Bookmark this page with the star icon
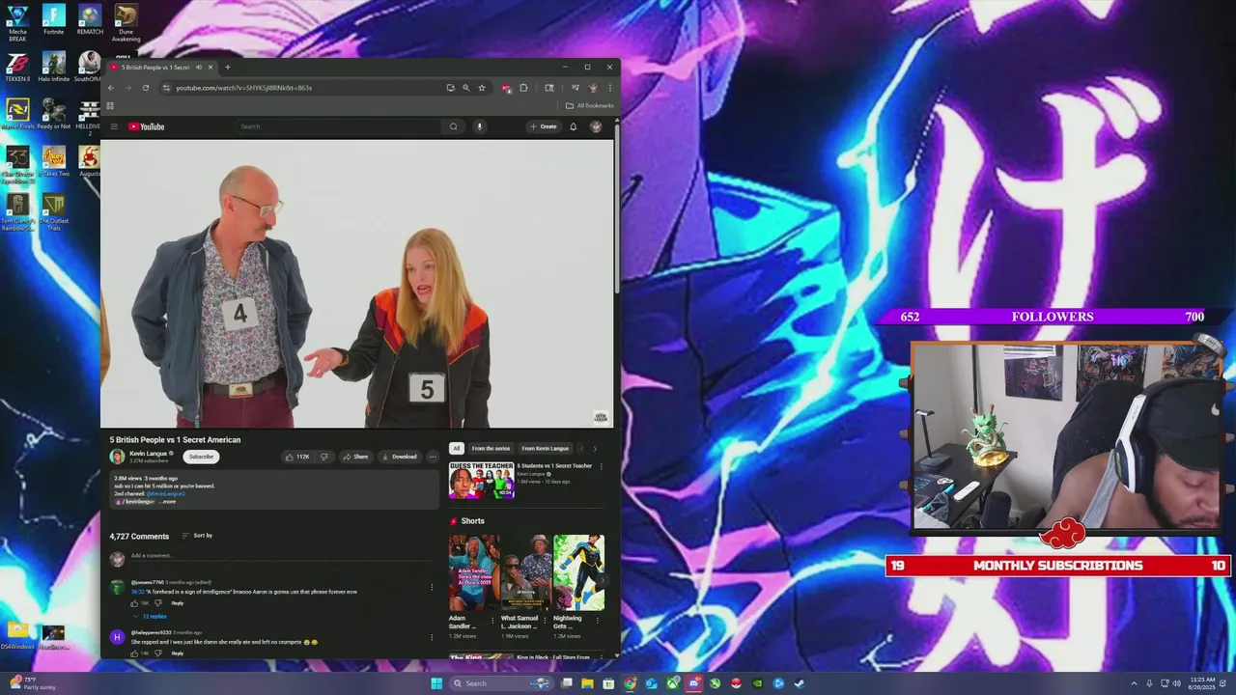 482,88
